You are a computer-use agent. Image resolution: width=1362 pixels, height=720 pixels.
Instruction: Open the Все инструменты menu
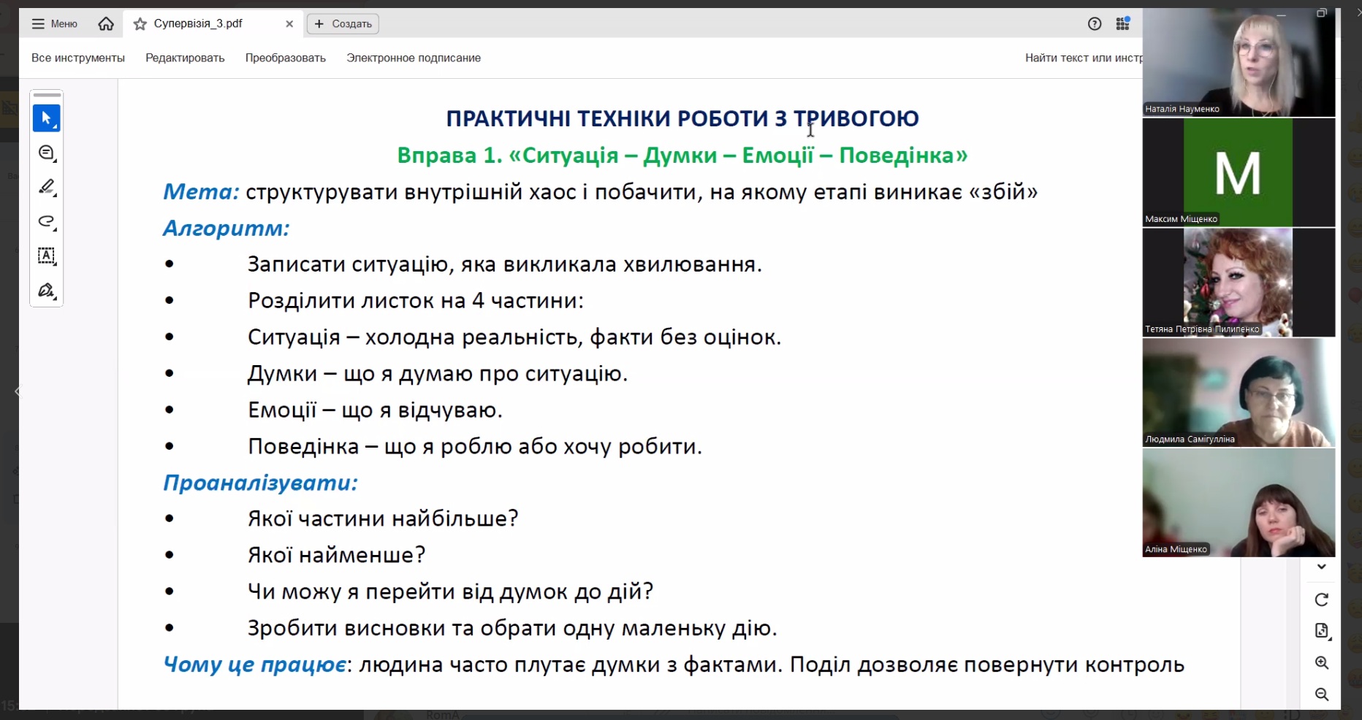pyautogui.click(x=78, y=58)
